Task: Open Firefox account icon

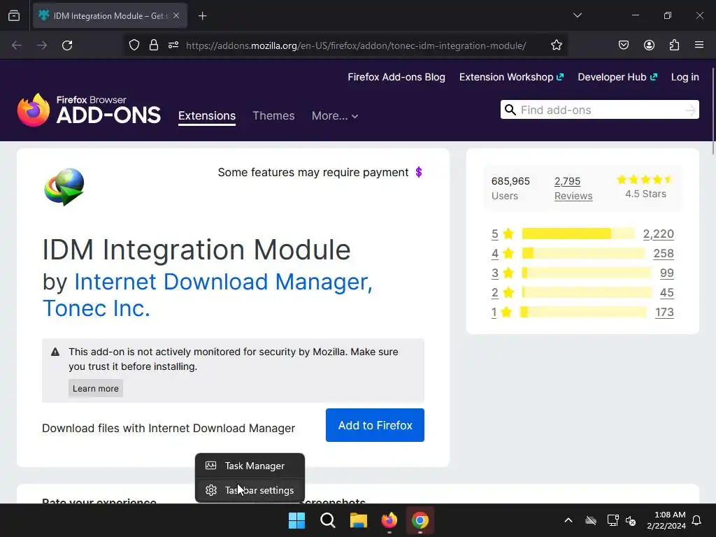Action: click(649, 45)
